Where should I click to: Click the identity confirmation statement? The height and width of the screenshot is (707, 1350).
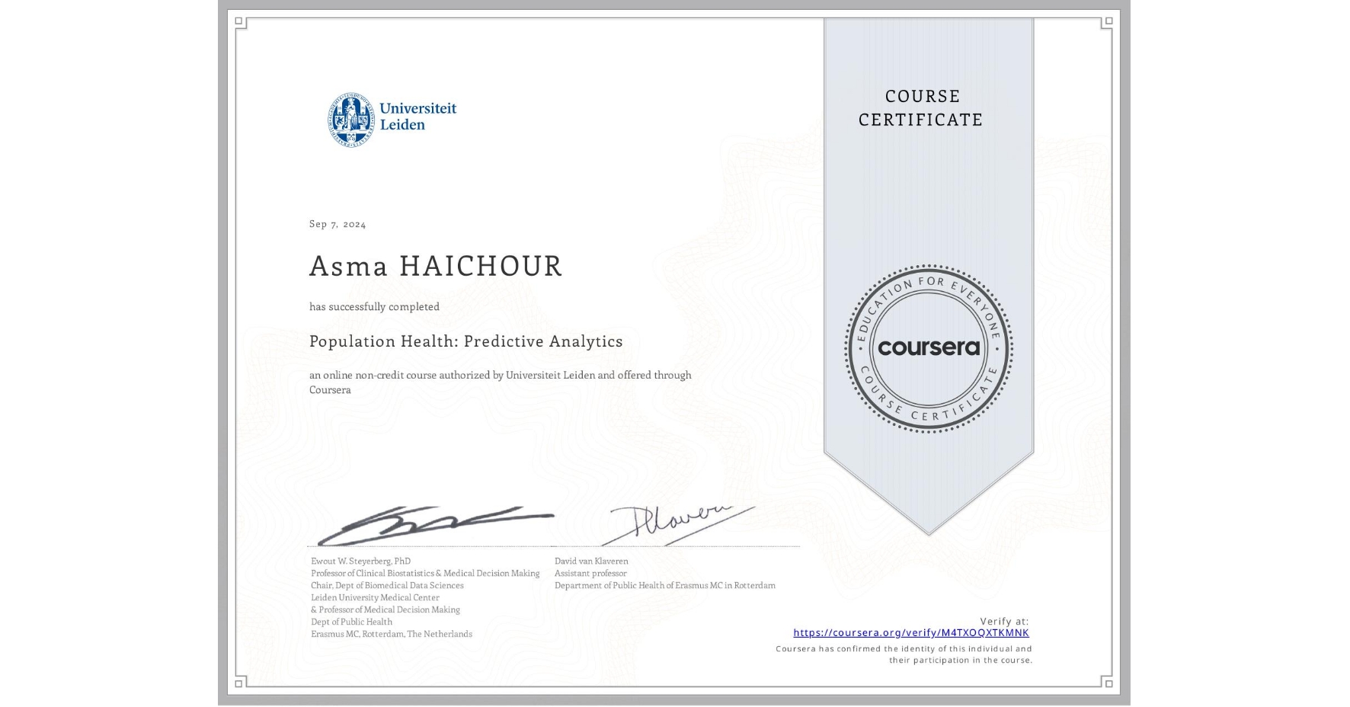pyautogui.click(x=903, y=654)
